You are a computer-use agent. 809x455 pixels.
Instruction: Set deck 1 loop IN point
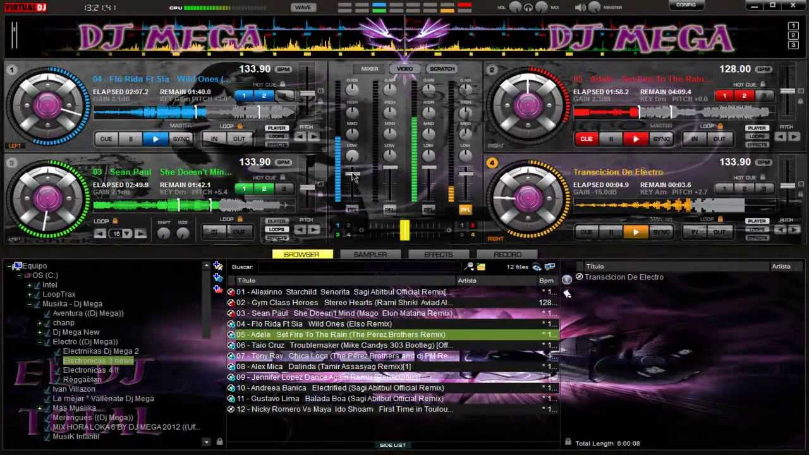(214, 139)
